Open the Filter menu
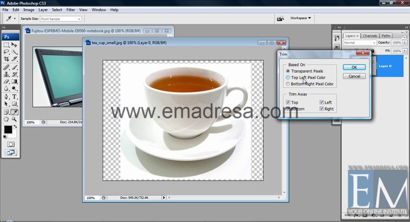The width and height of the screenshot is (410, 222). [x=71, y=10]
